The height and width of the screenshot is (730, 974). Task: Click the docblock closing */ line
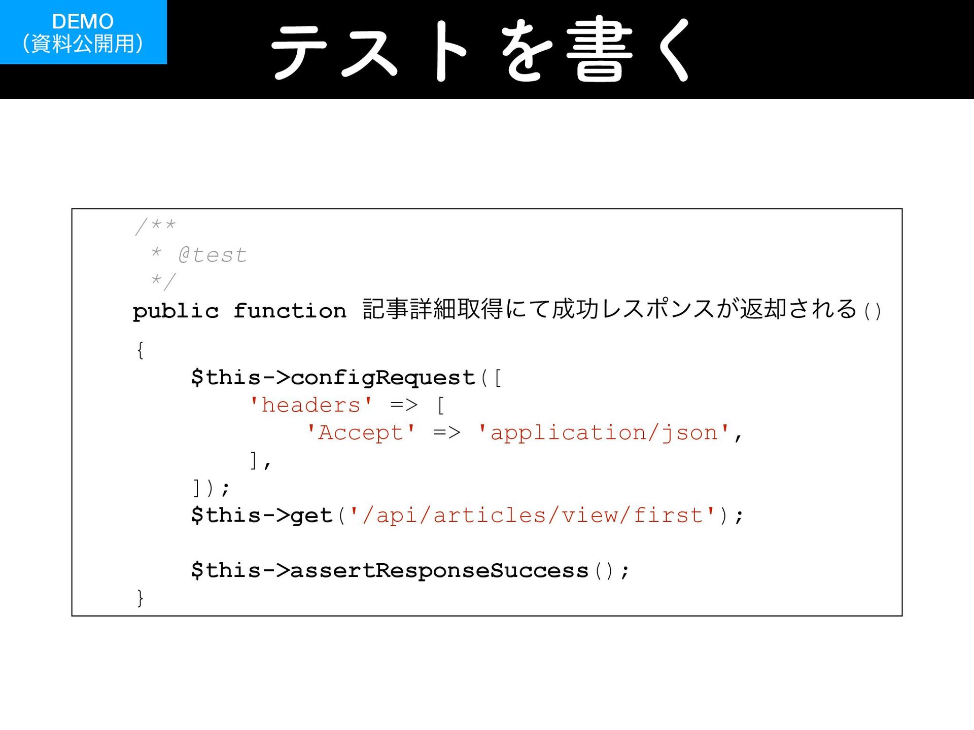click(x=163, y=281)
